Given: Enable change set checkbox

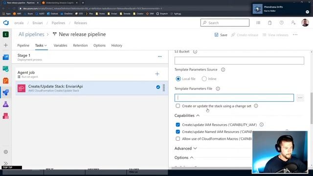Looking at the screenshot, I should 178,106.
